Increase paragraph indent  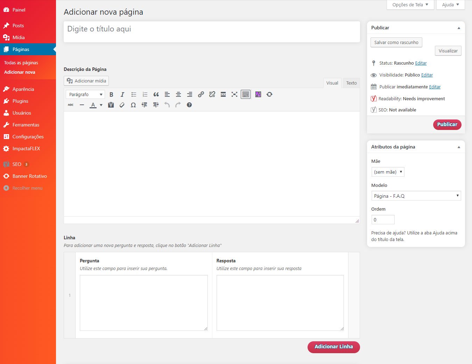[156, 105]
